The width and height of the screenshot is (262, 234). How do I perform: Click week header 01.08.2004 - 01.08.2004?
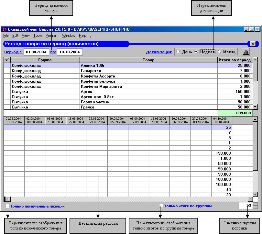14,120
